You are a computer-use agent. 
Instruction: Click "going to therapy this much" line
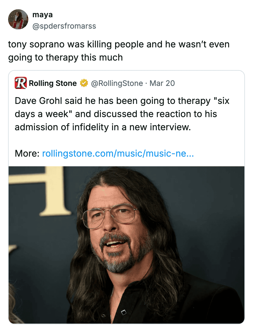click(x=65, y=58)
